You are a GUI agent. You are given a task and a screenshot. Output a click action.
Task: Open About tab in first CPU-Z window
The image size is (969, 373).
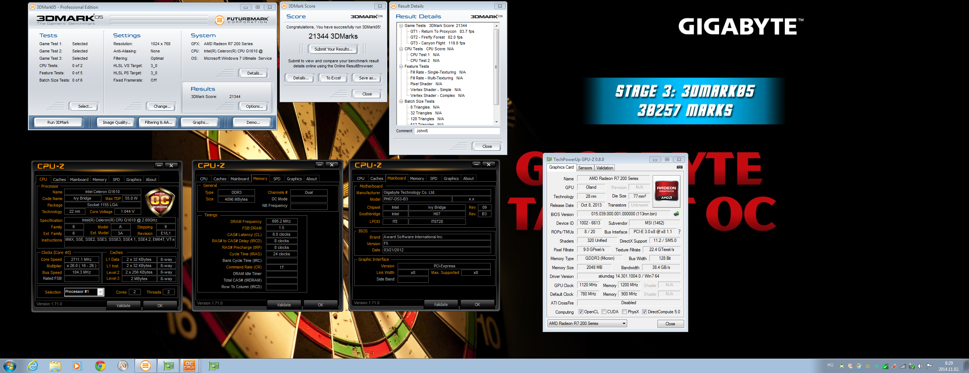click(x=151, y=180)
